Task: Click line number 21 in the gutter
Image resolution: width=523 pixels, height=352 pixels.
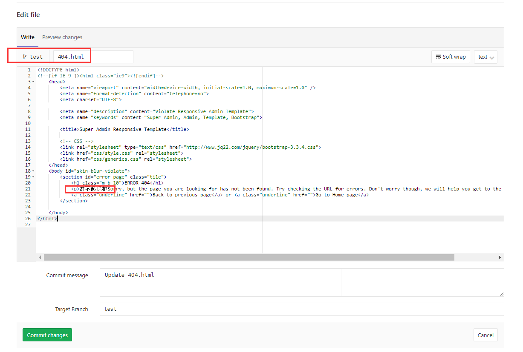Action: (x=28, y=188)
